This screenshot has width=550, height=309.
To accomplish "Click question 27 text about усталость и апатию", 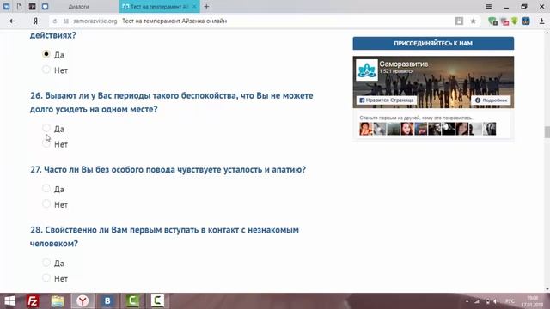I will point(168,170).
